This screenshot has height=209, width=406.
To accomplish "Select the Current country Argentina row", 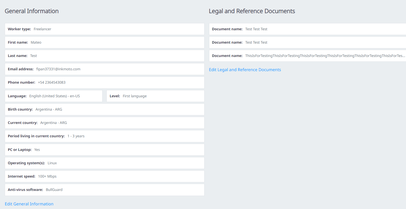I will (x=104, y=123).
